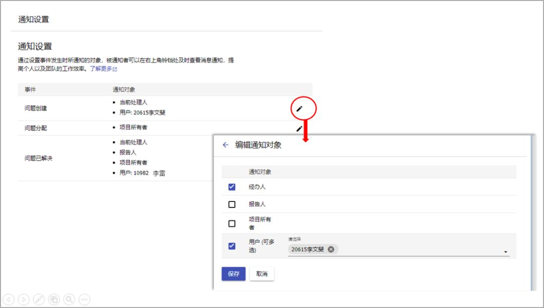Open the user selection dropdown arrow
Image resolution: width=544 pixels, height=308 pixels.
pos(507,251)
